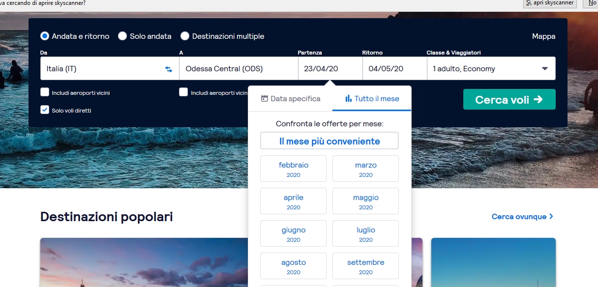
Task: Pick aprile 2020 month
Action: point(293,201)
